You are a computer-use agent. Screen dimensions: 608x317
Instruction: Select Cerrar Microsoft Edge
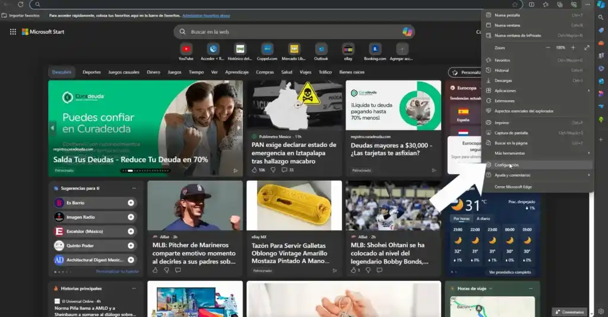coord(537,187)
